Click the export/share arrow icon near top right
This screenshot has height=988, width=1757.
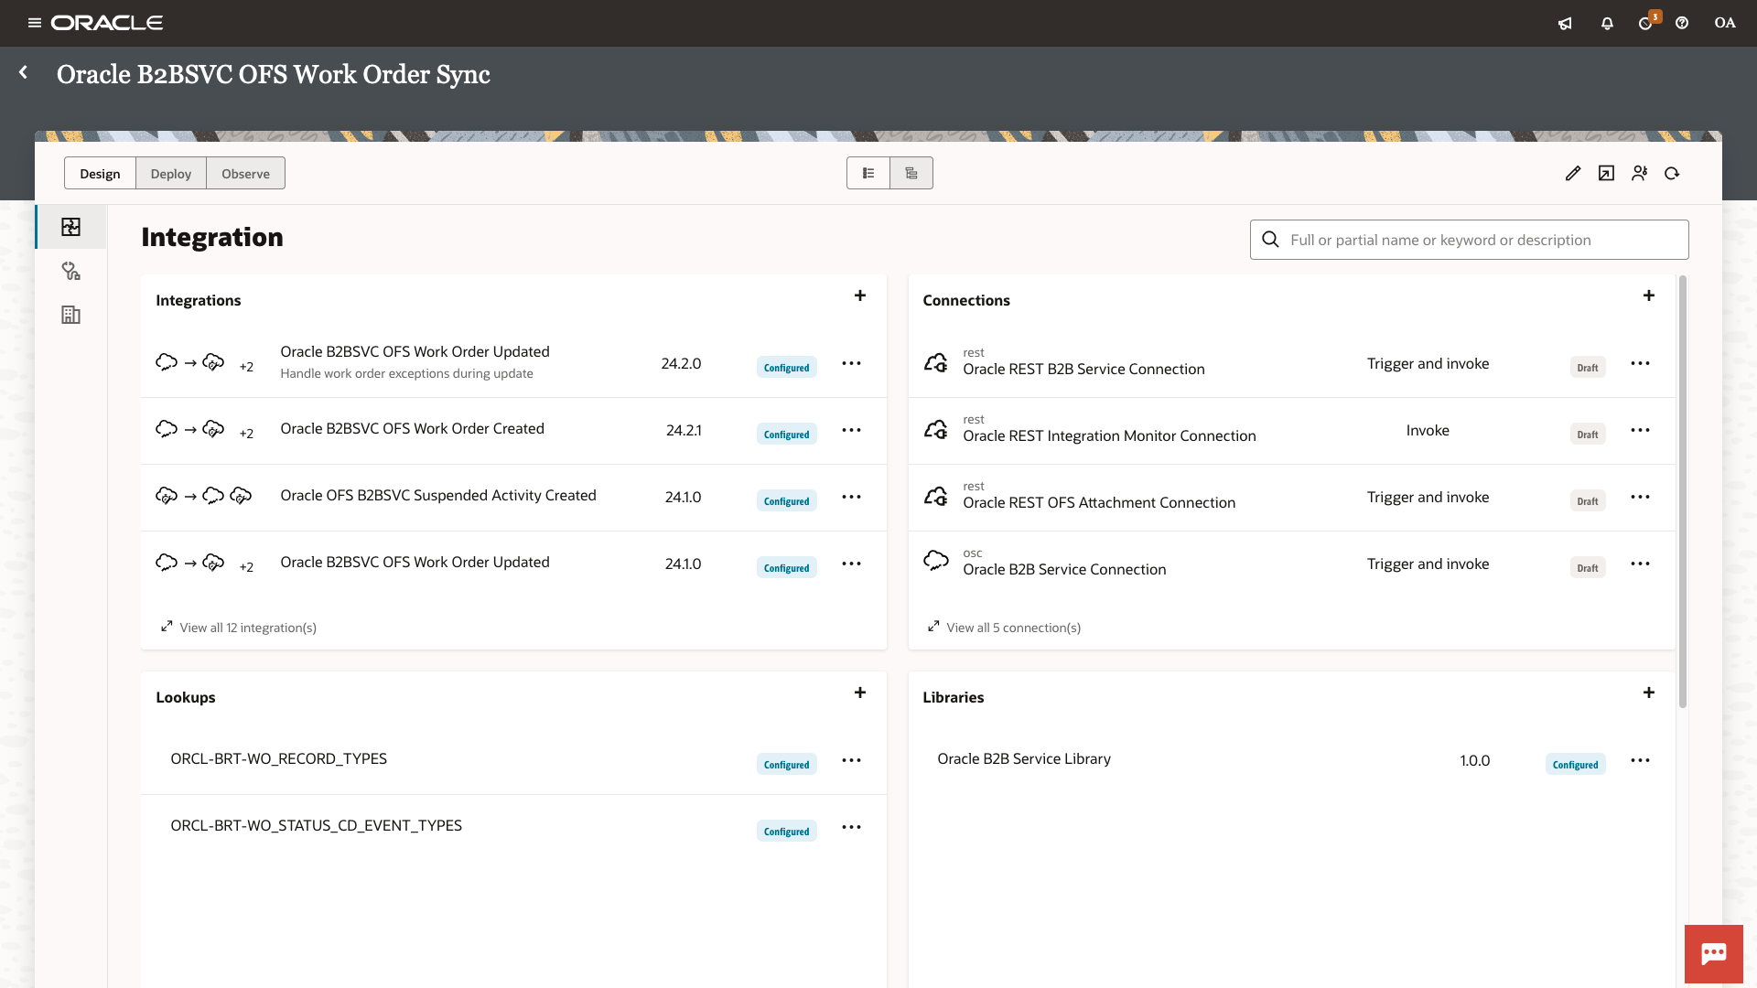click(1606, 173)
